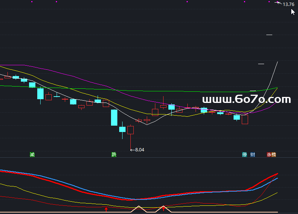Image resolution: width=298 pixels, height=214 pixels.
Task: Select the red hollow candle above 停 marker
Action: coord(245,119)
